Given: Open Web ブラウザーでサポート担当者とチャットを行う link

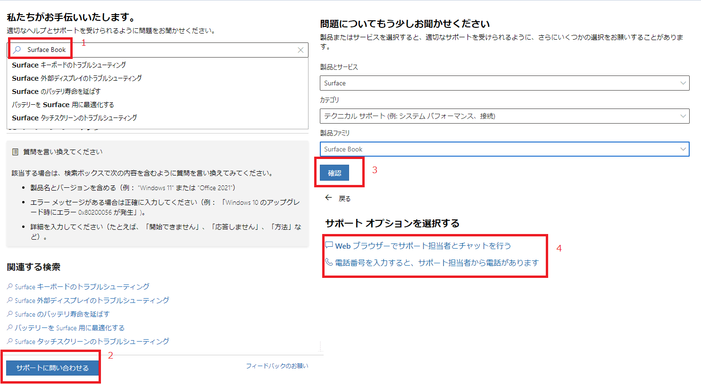Looking at the screenshot, I should (423, 246).
